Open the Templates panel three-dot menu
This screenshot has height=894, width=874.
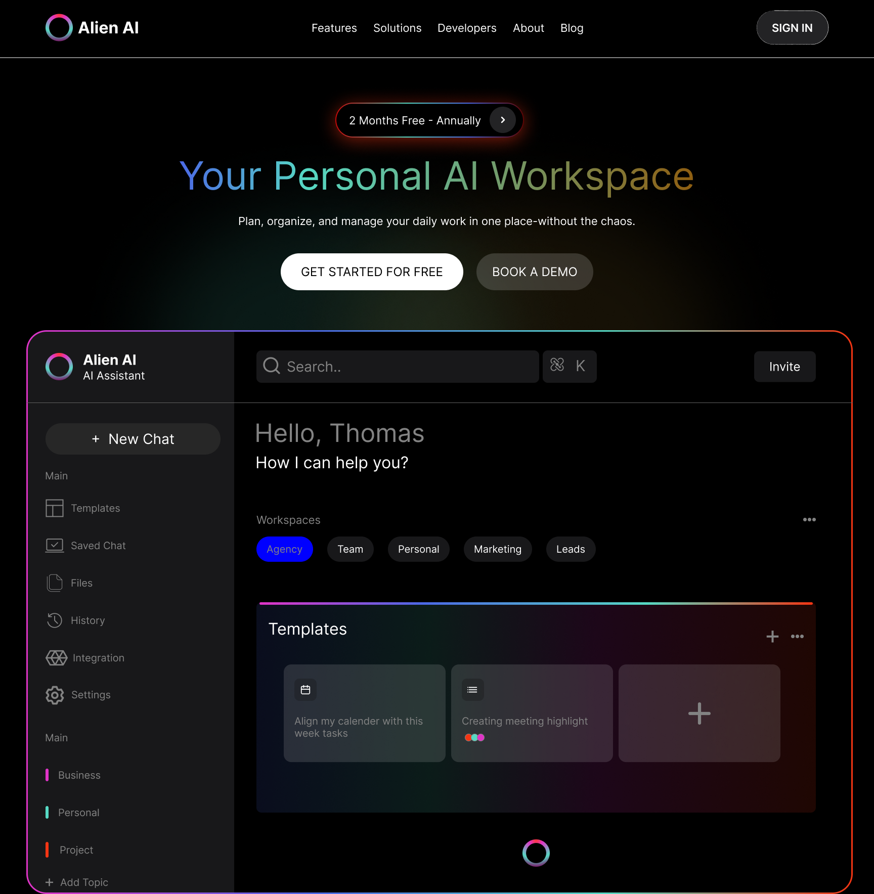click(797, 637)
